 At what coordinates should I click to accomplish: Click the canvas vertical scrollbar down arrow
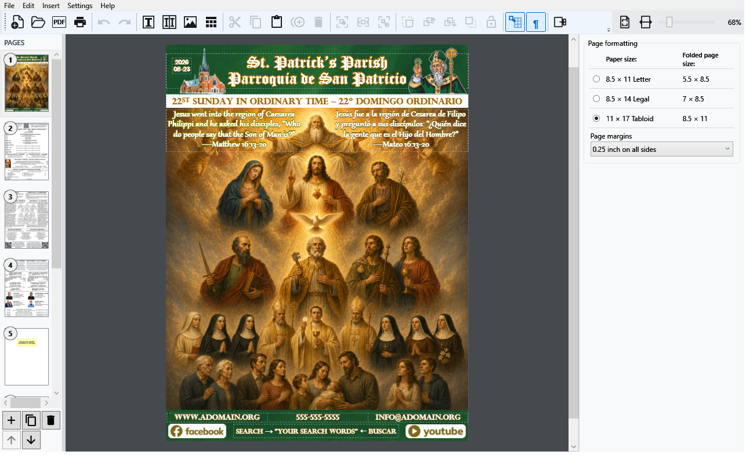pos(574,446)
